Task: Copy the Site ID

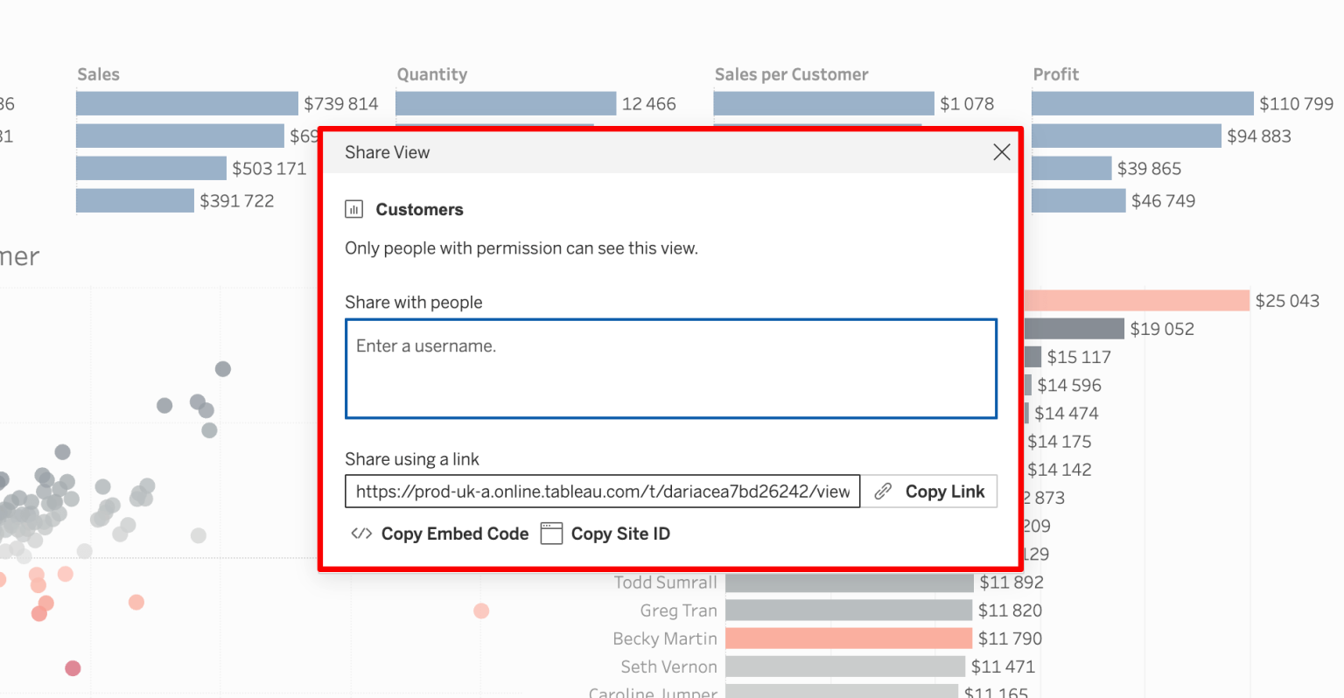Action: point(621,533)
